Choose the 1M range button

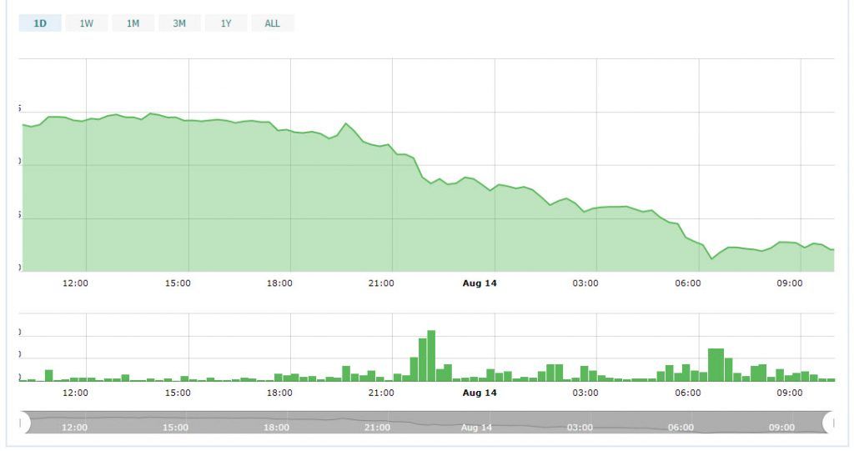[x=133, y=23]
